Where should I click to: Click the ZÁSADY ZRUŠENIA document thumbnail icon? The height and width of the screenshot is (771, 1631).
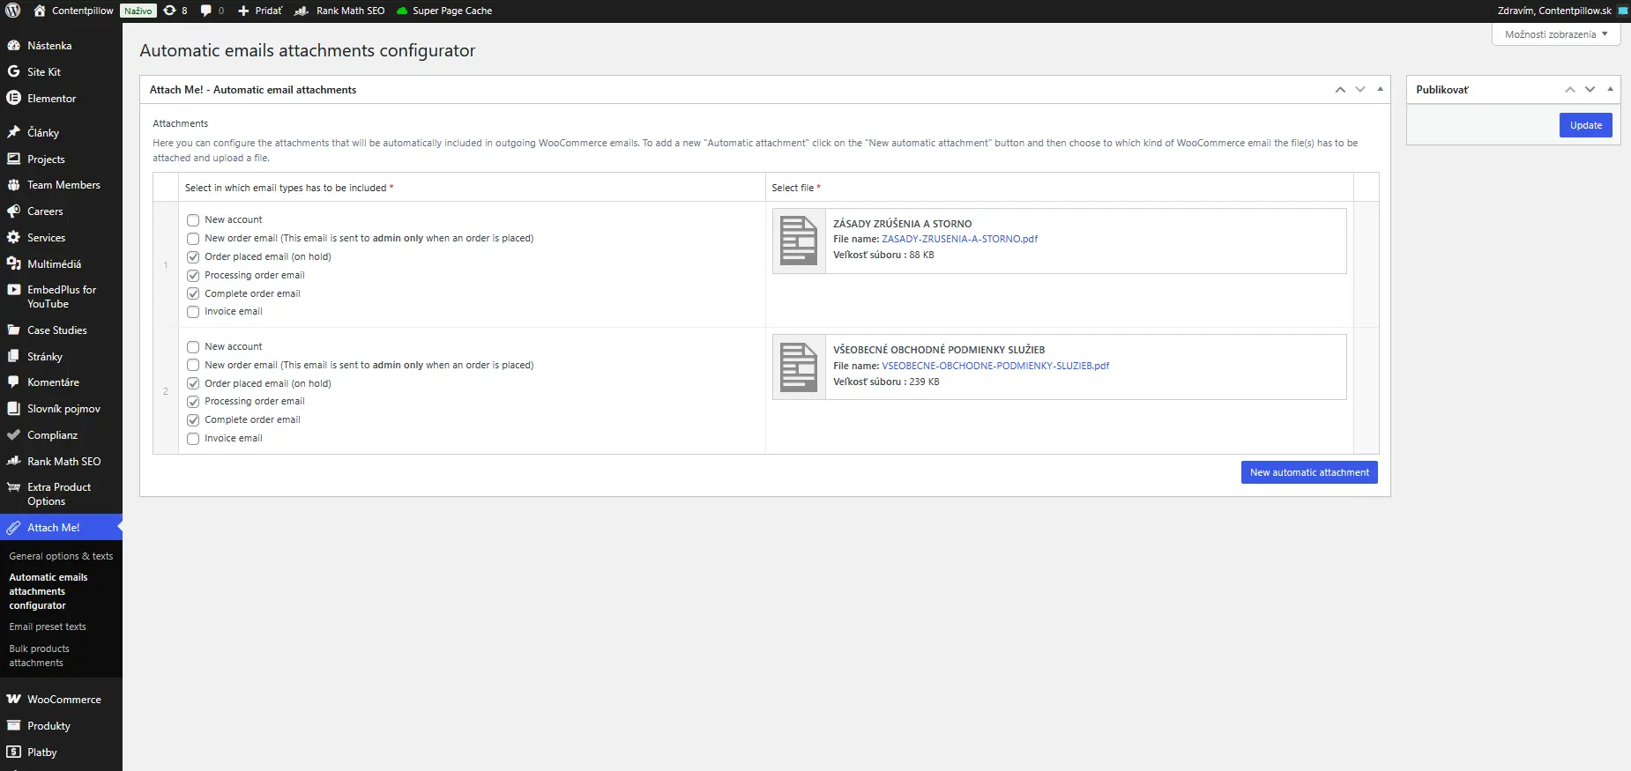(x=799, y=241)
